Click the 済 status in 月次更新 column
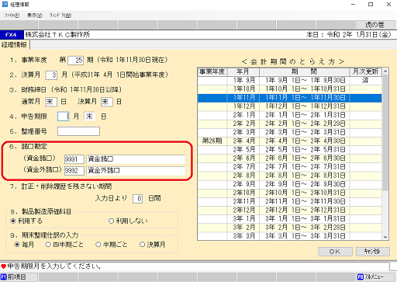397x282 pixels. pyautogui.click(x=365, y=81)
